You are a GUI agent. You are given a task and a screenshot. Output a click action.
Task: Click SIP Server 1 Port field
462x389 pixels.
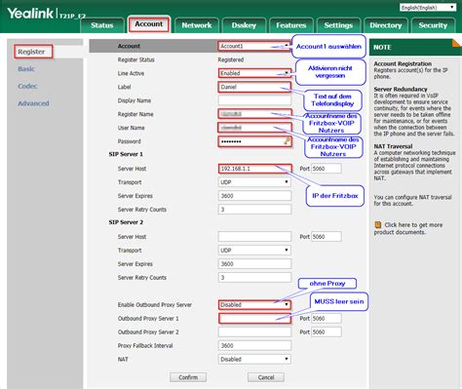click(327, 169)
